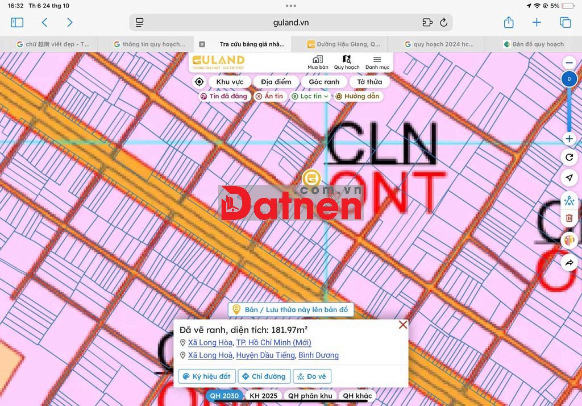Expand the Lọc tin filter dropdown
This screenshot has width=582, height=406.
310,97
